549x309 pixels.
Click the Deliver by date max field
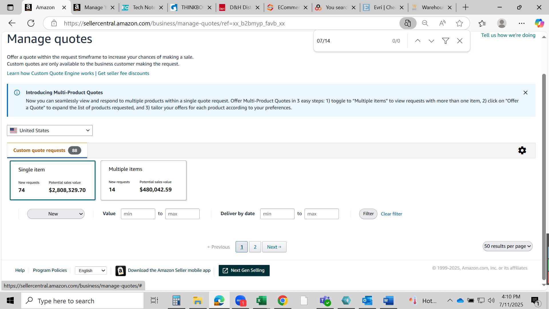[322, 214]
